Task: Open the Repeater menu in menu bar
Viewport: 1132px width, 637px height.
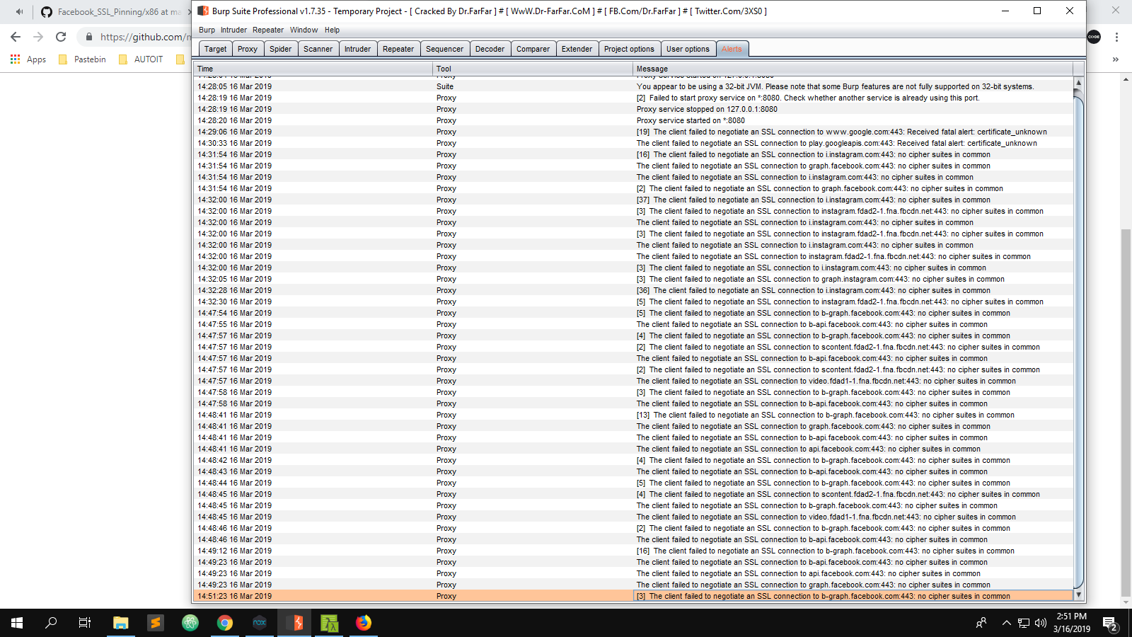Action: [x=268, y=30]
